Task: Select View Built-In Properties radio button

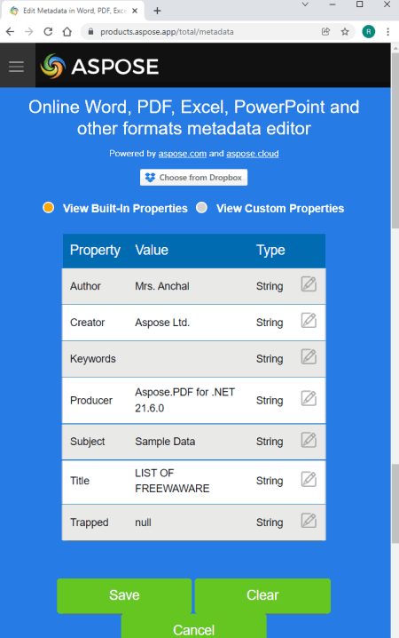Action: (x=48, y=208)
